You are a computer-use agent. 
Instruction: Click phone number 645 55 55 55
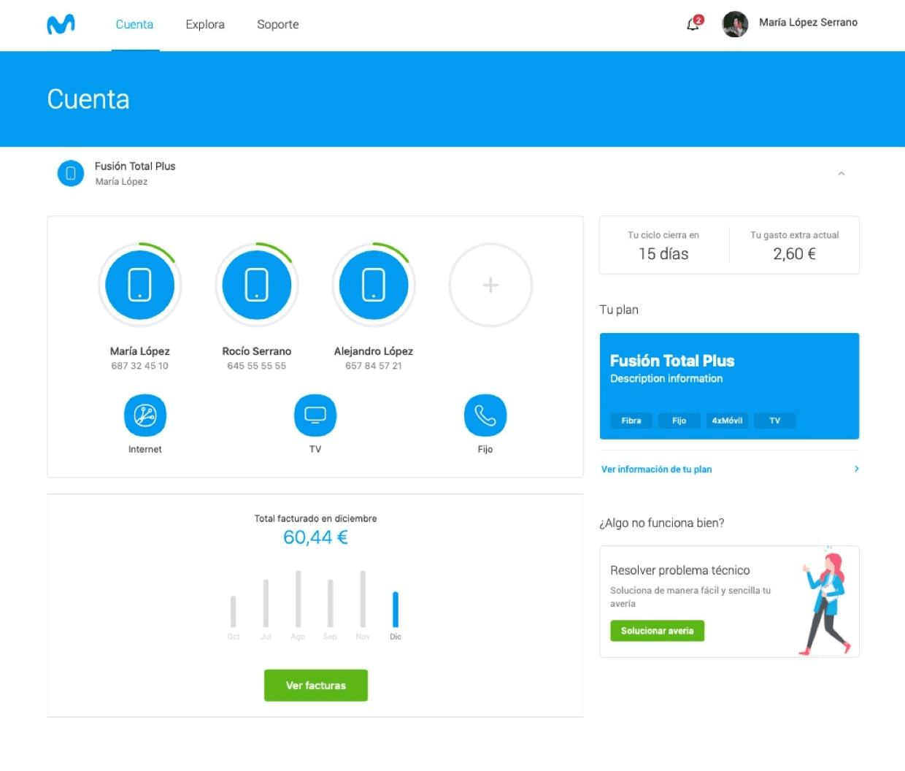tap(257, 366)
